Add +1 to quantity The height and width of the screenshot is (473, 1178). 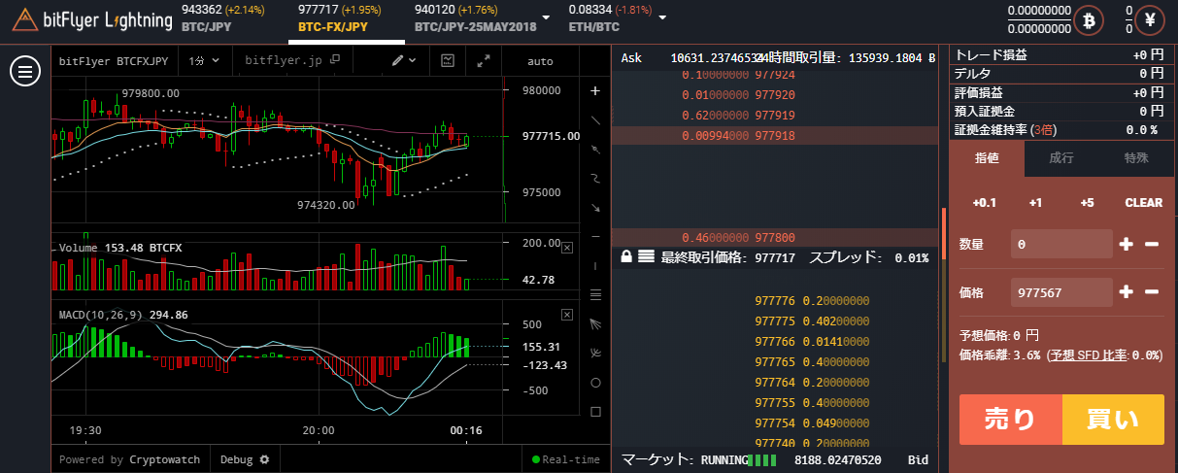point(1035,203)
